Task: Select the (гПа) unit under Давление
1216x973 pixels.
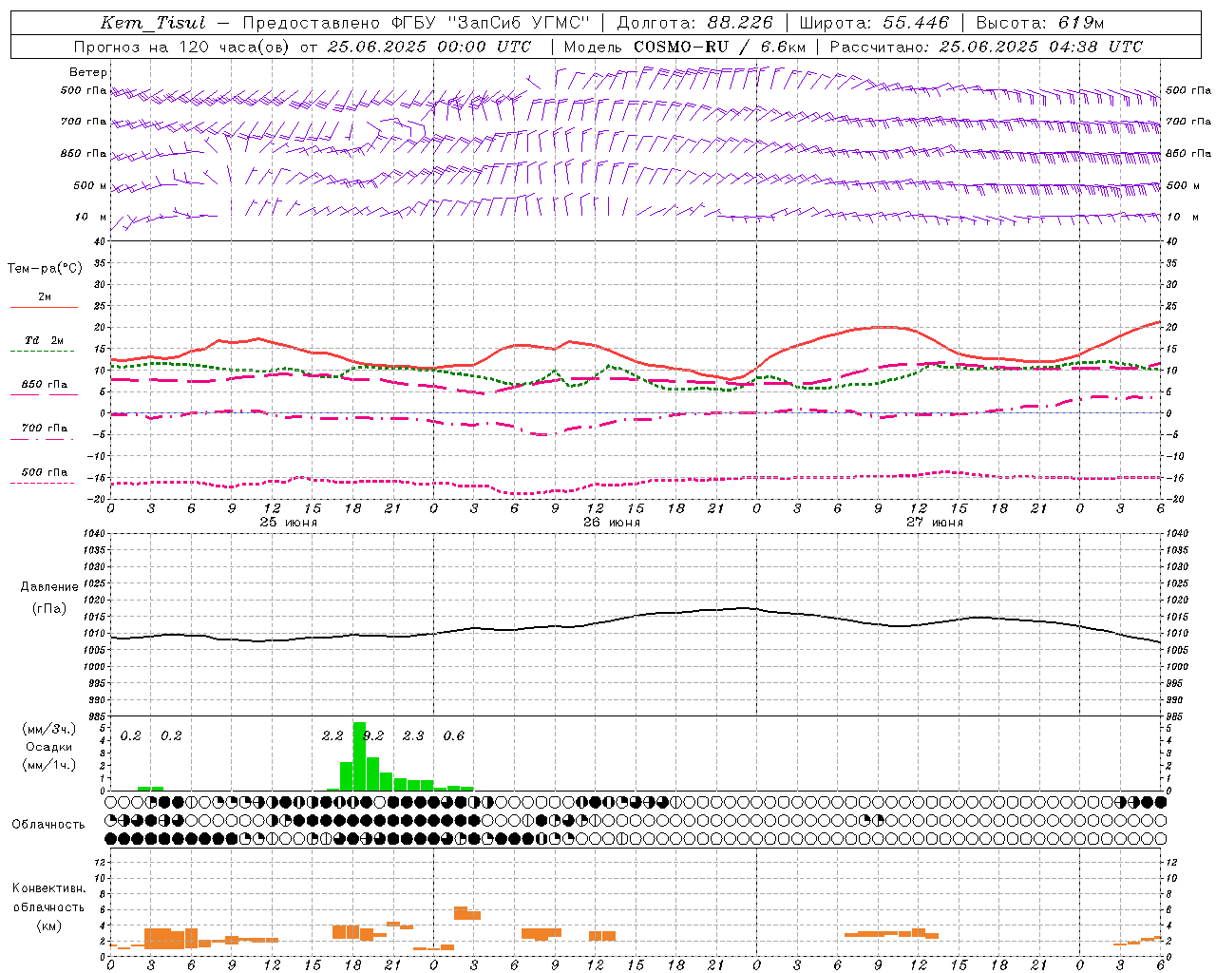Action: [48, 609]
